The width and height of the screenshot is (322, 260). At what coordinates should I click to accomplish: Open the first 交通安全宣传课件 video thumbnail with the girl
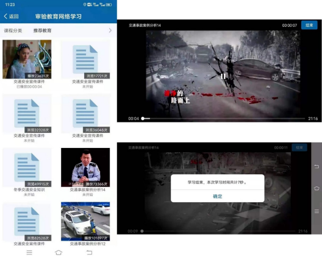point(27,59)
